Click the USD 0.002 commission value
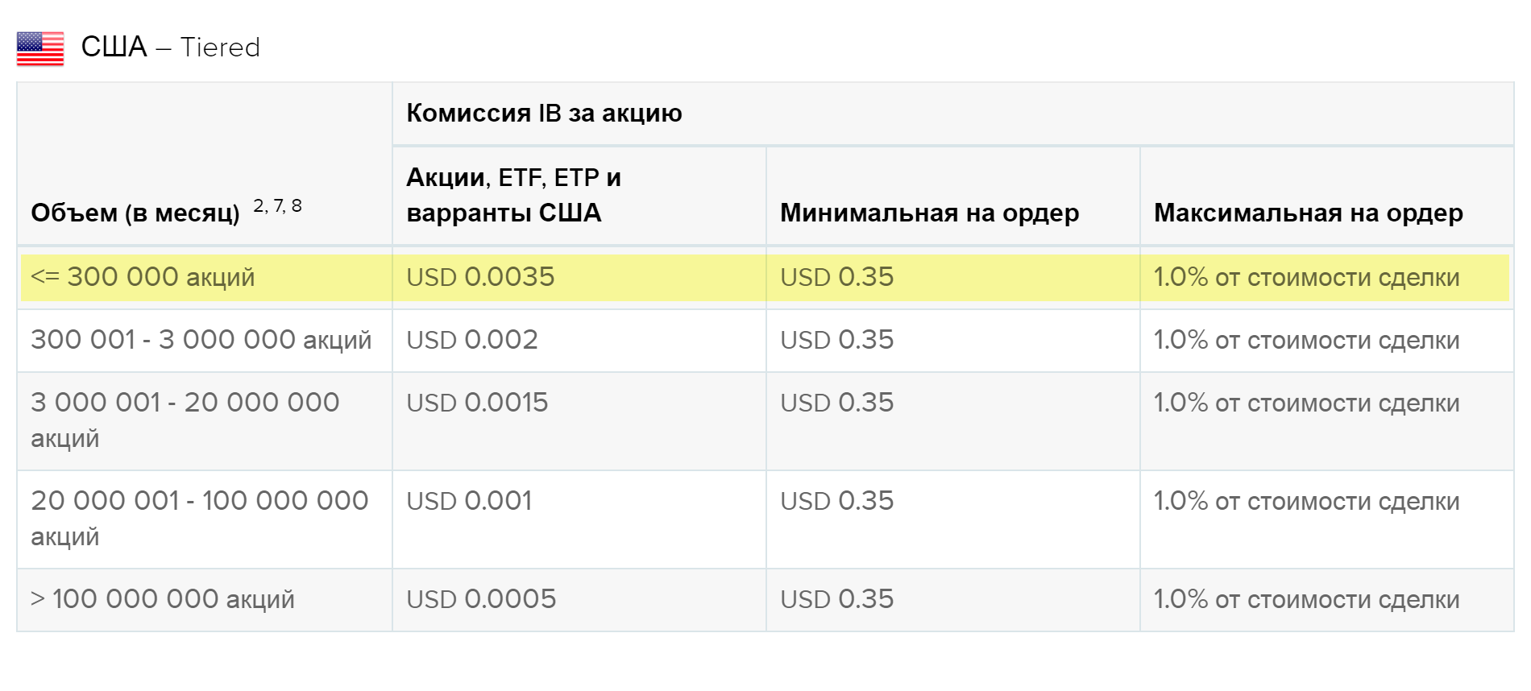Image resolution: width=1531 pixels, height=691 pixels. coord(471,340)
